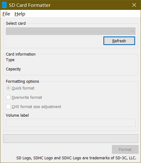Start formatting with the Format button
Viewport: 141px width, 163px height.
(x=125, y=149)
